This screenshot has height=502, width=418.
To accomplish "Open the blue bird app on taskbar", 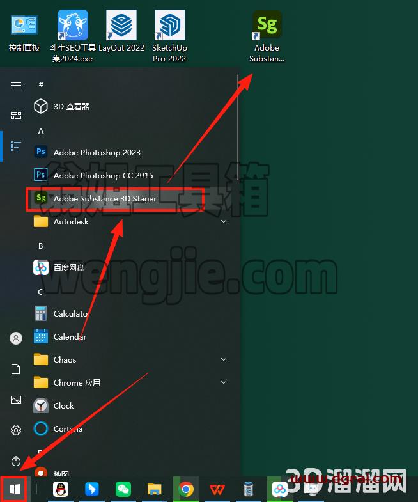I will 92,489.
